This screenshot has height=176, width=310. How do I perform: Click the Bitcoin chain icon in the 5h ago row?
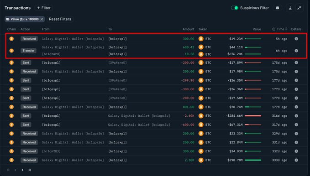[11, 39]
